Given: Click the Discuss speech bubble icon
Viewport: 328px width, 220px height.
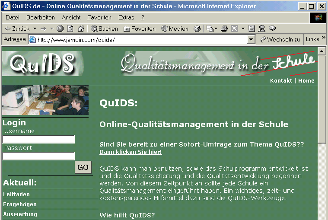Looking at the screenshot, I should 272,28.
